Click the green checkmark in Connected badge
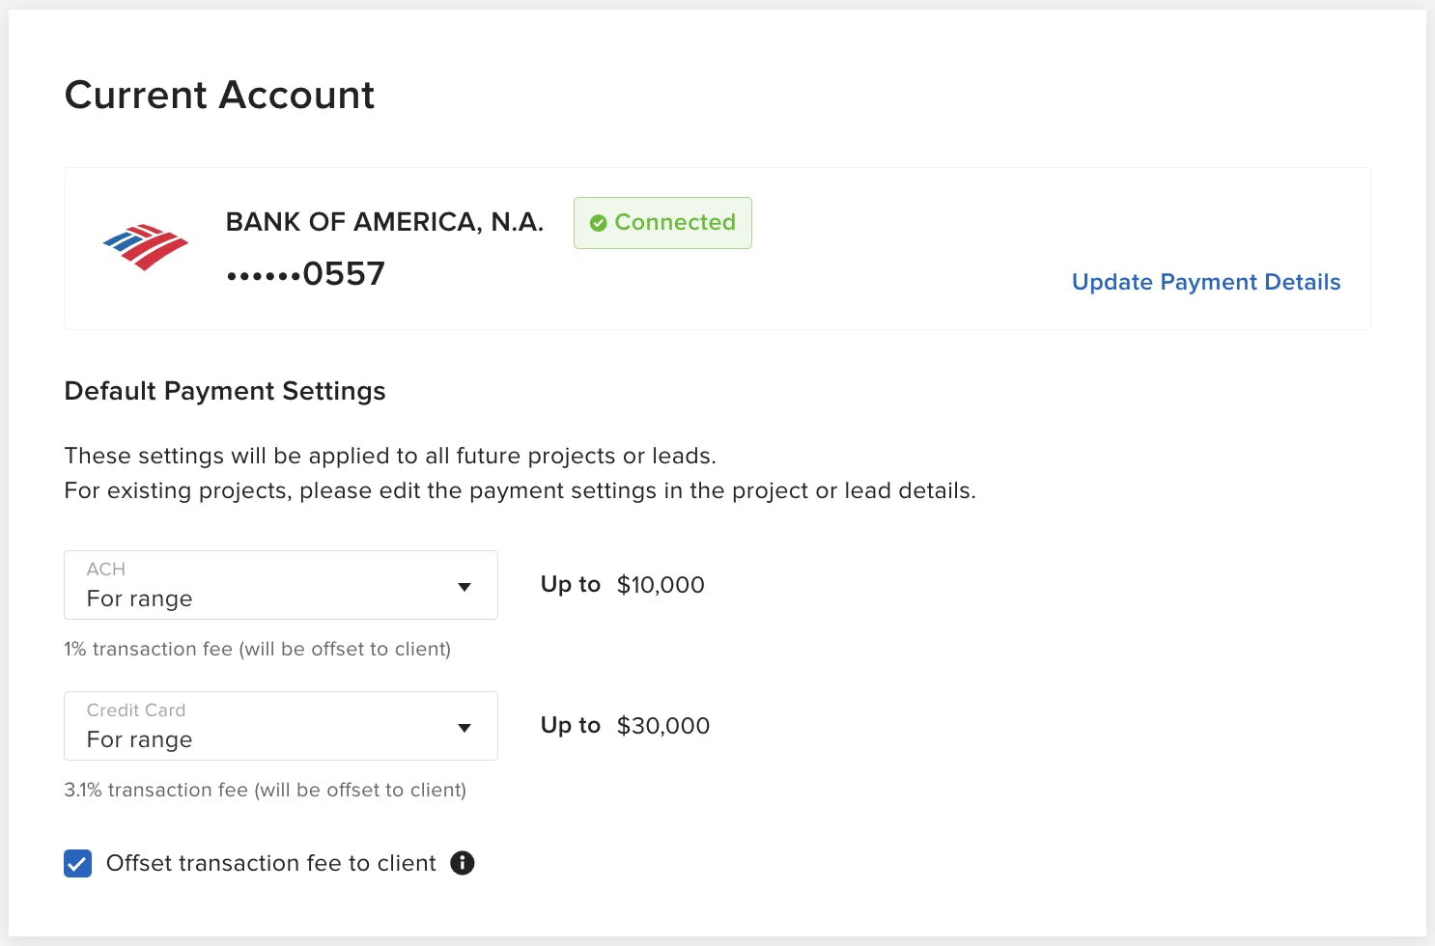Screen dimensions: 1435x946 (x=599, y=222)
